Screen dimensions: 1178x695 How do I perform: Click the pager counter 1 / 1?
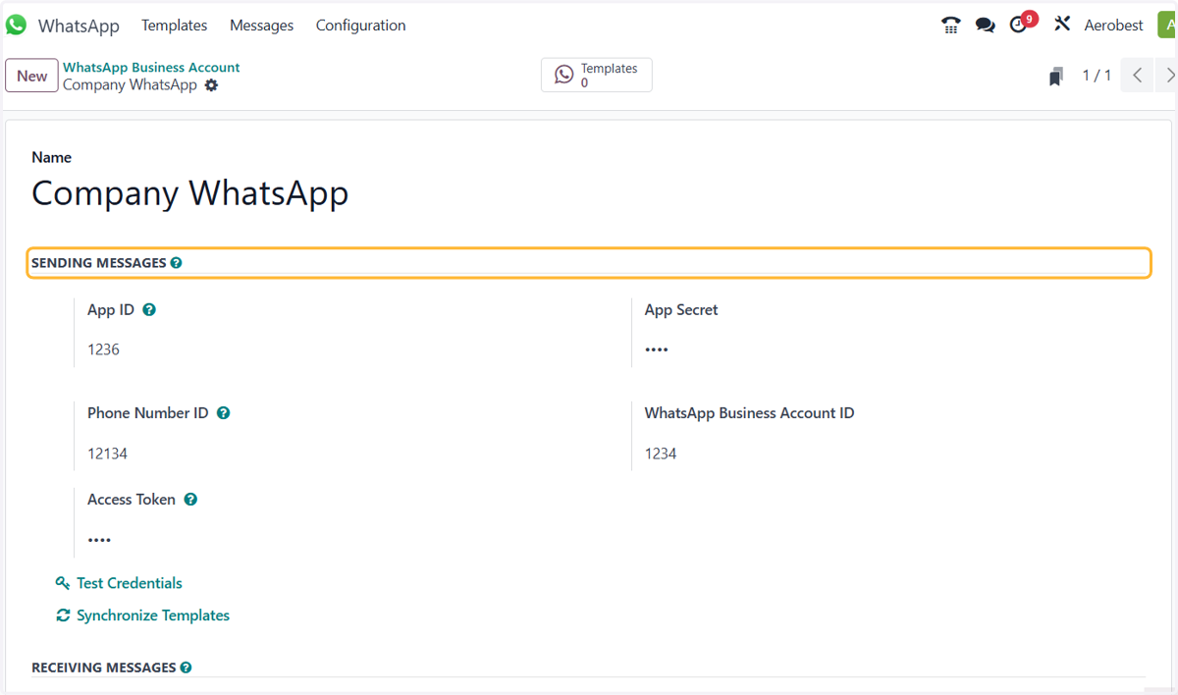[1097, 76]
